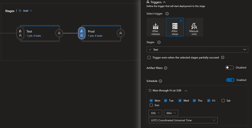Click info icon beside Artifact filters

click(x=166, y=68)
